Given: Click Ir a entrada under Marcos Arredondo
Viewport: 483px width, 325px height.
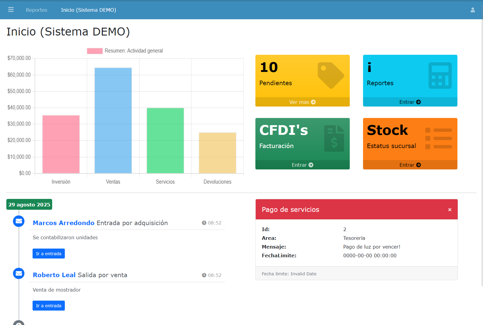Looking at the screenshot, I should 48,253.
